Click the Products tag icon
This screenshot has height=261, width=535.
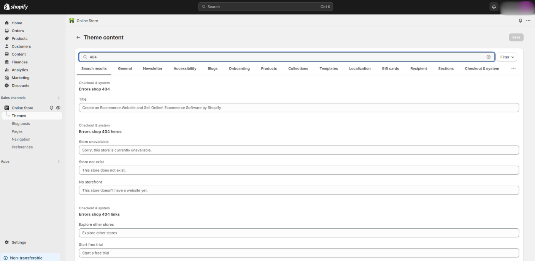point(7,38)
